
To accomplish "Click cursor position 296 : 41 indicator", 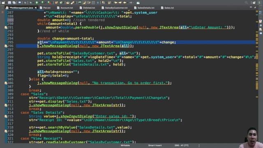I will (181, 145).
